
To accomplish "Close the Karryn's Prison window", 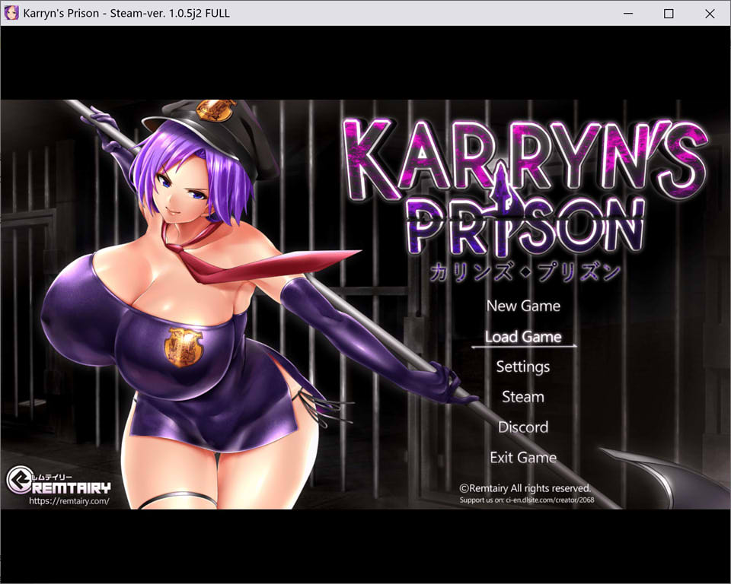I will point(709,13).
